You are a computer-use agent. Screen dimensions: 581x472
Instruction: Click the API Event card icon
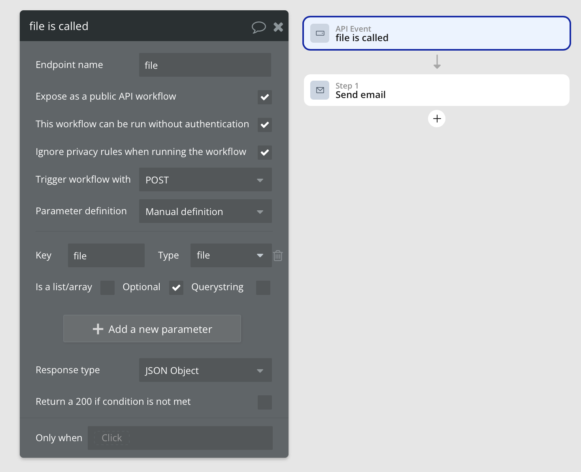point(320,33)
